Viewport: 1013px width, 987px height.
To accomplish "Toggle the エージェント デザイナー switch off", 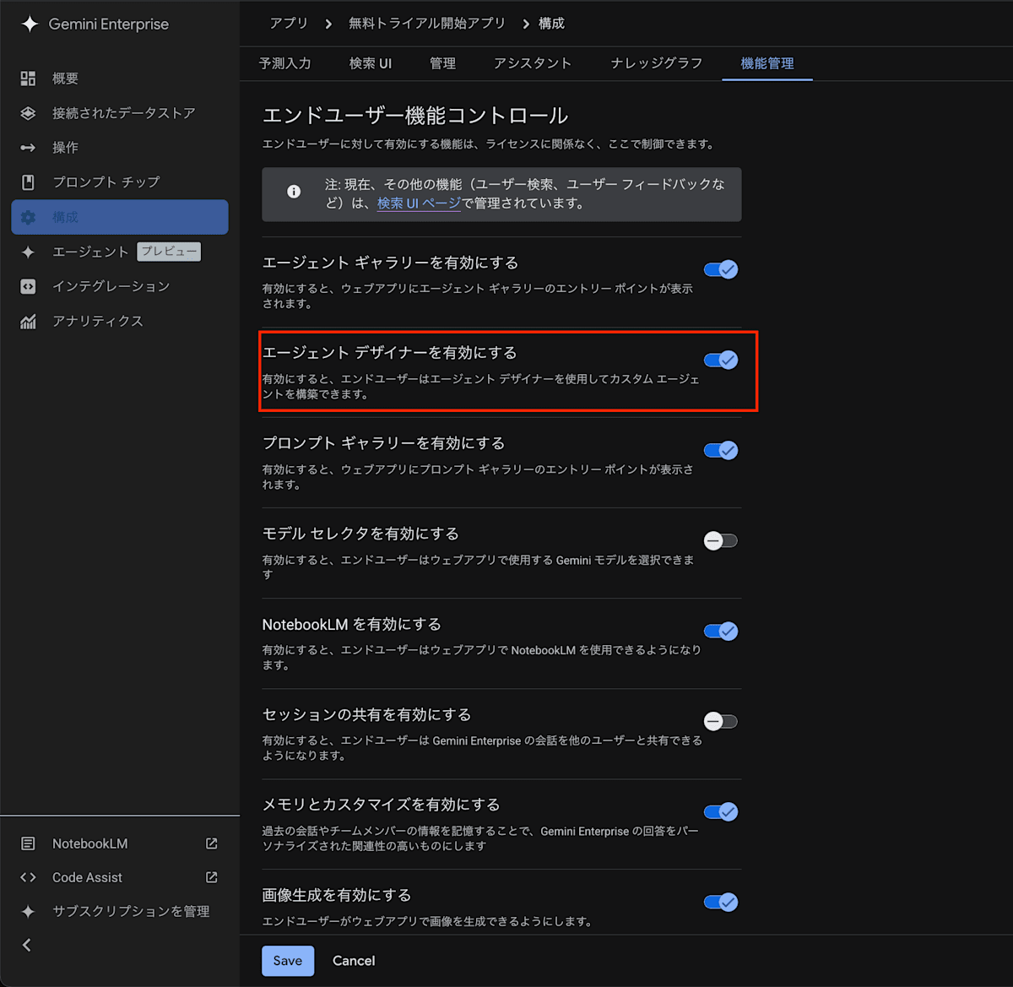I will (x=721, y=360).
